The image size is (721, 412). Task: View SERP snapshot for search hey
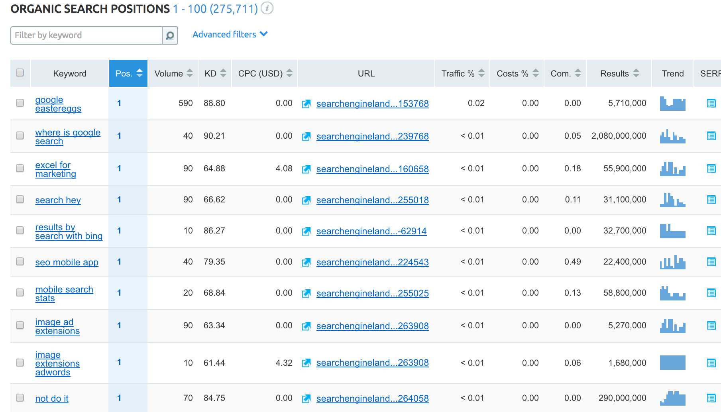point(711,200)
